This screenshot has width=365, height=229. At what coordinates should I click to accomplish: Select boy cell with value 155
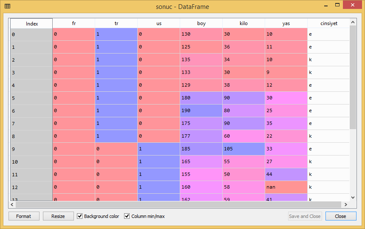pos(201,174)
